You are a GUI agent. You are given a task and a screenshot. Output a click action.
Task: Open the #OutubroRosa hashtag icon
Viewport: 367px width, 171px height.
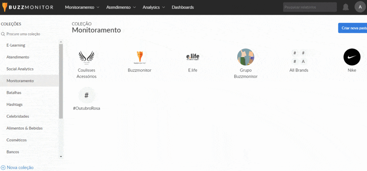coord(86,96)
